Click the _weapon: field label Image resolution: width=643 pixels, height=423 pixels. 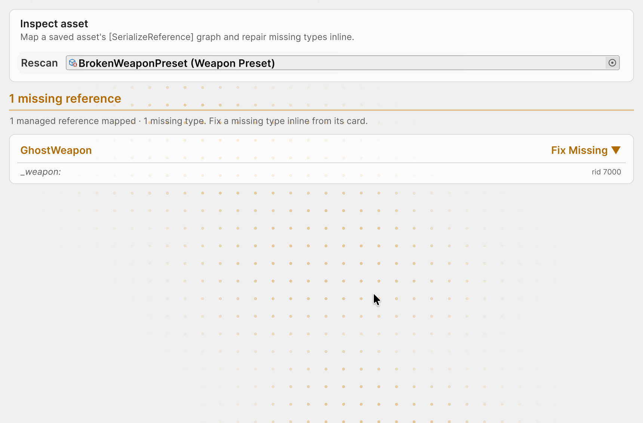tap(41, 172)
